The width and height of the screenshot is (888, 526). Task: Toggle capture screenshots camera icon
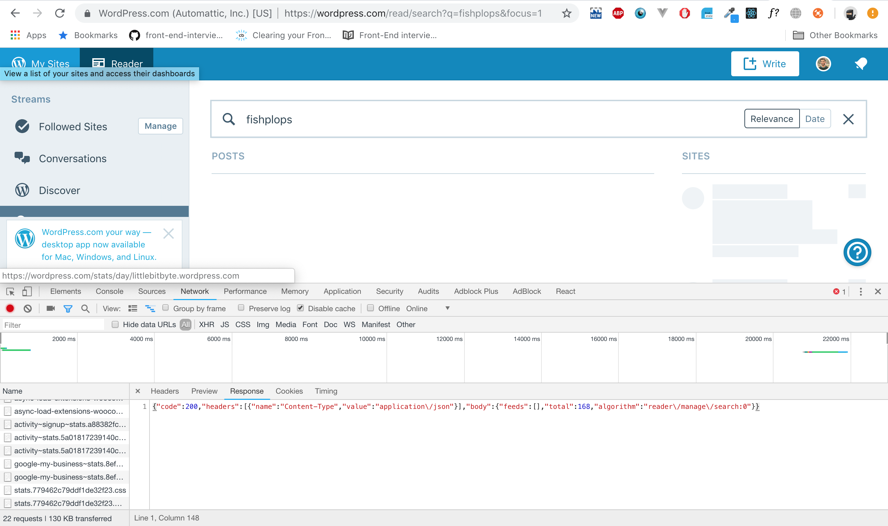point(51,308)
